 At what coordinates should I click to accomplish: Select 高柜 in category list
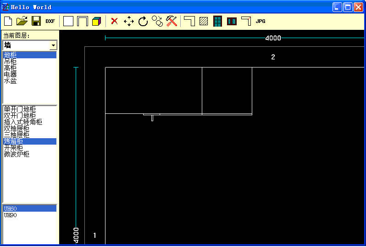pos(30,68)
